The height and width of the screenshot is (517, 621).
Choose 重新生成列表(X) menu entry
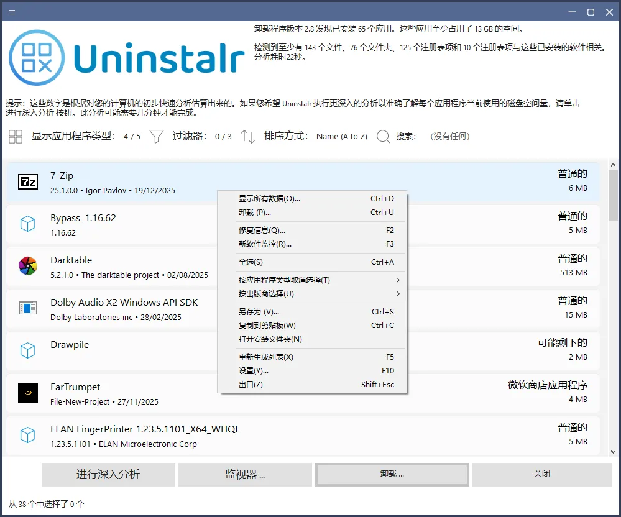tap(313, 357)
